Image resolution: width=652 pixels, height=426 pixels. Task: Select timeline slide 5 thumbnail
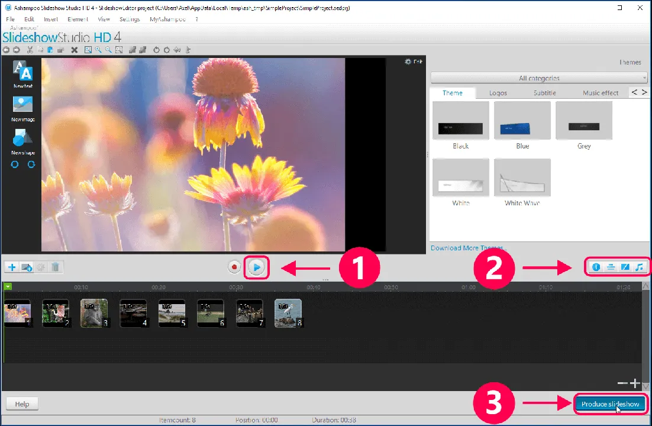click(x=172, y=313)
